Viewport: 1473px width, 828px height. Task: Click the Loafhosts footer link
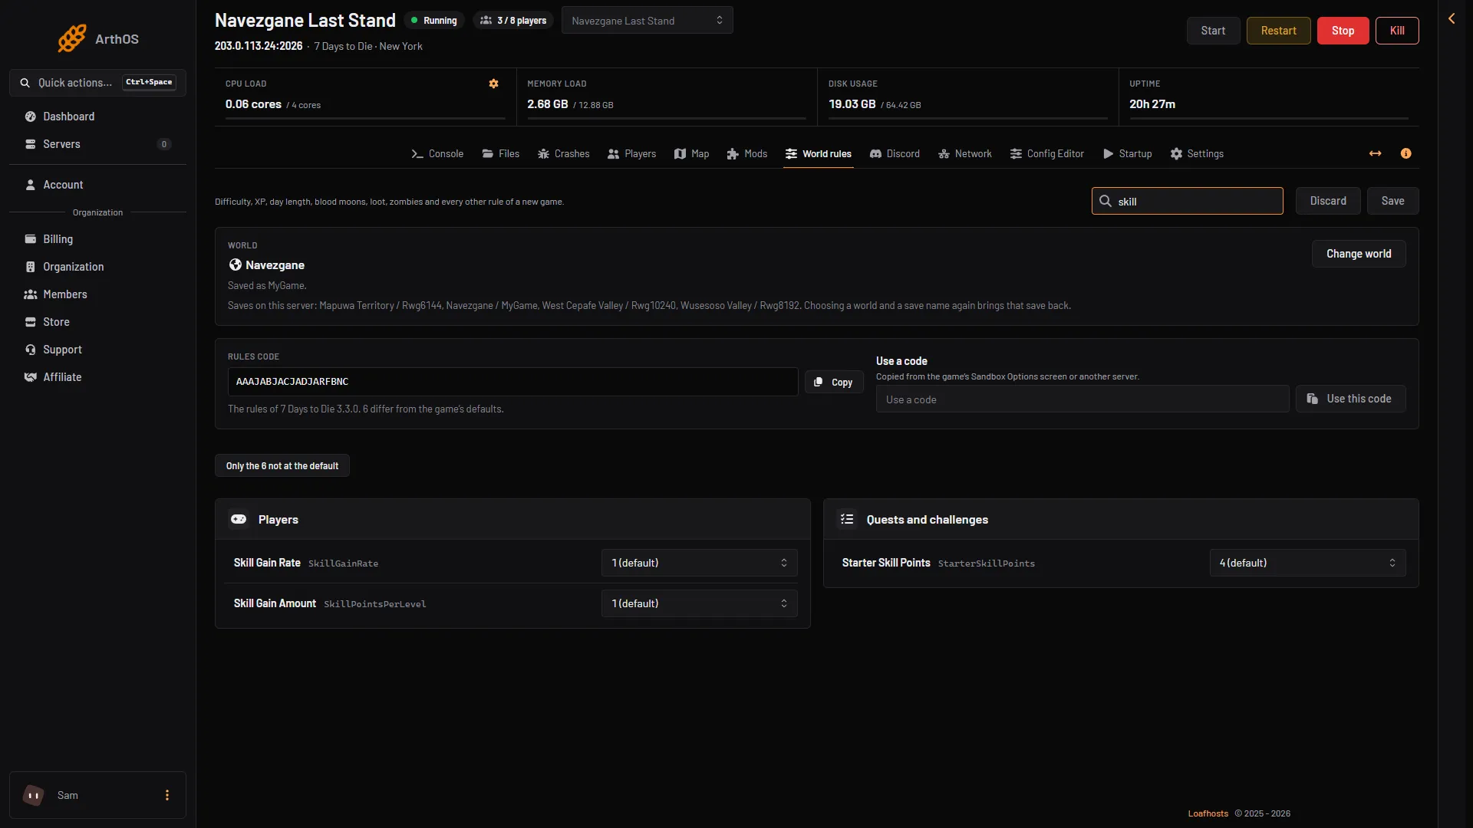click(x=1208, y=813)
